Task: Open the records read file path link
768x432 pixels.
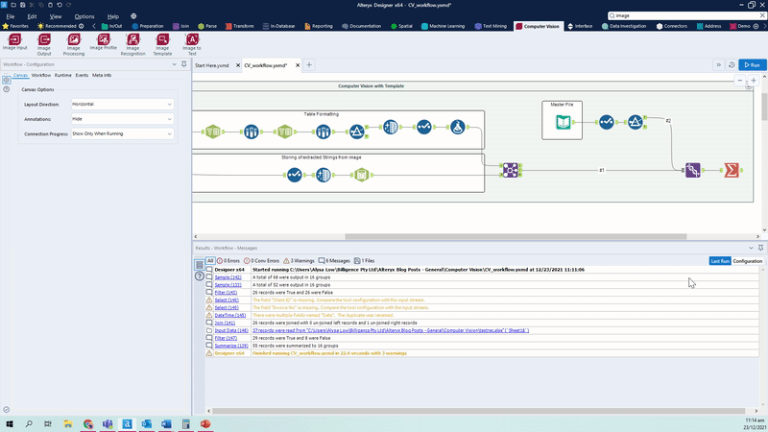Action: [391, 330]
